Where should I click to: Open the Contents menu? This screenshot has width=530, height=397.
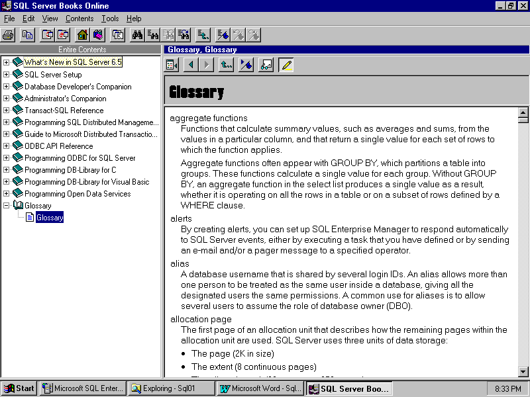(79, 19)
